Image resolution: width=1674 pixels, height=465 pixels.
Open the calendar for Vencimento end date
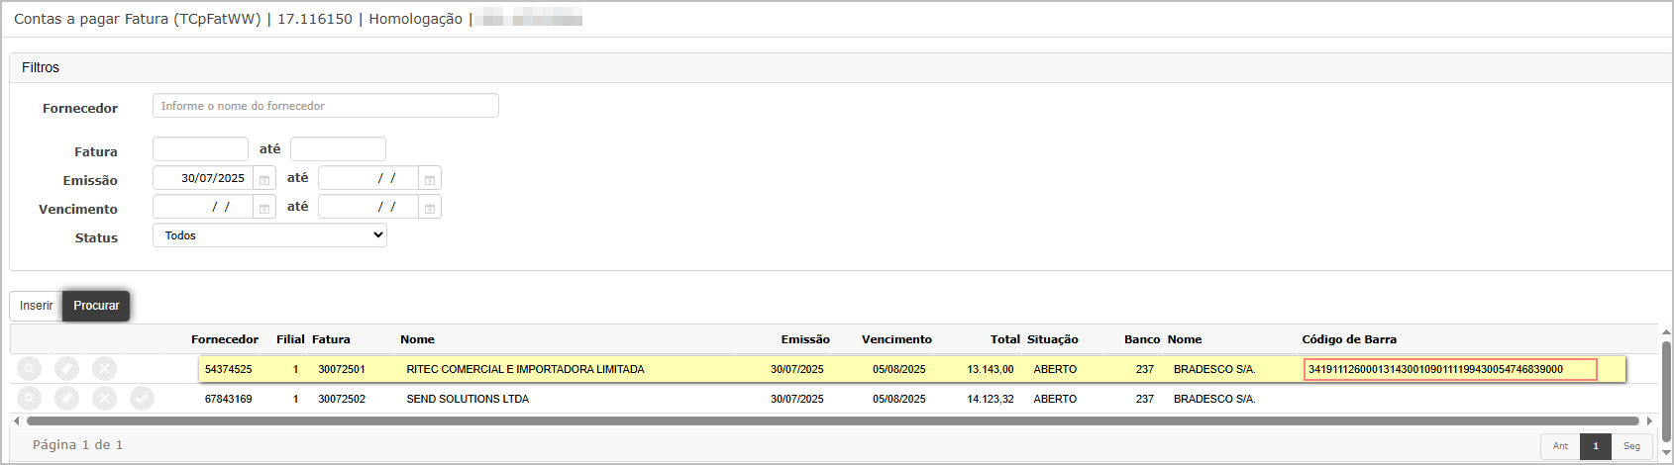point(430,208)
